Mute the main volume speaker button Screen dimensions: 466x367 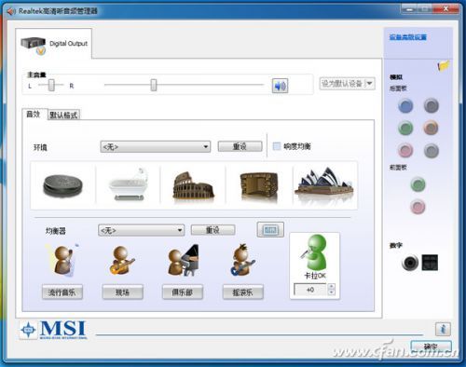tap(280, 86)
